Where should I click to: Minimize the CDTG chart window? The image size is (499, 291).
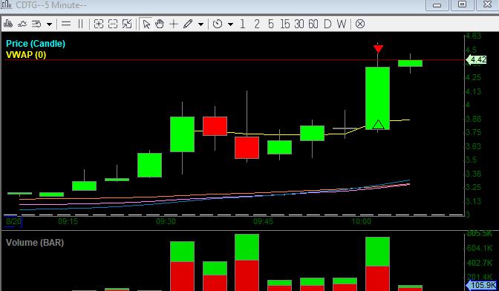437,4
